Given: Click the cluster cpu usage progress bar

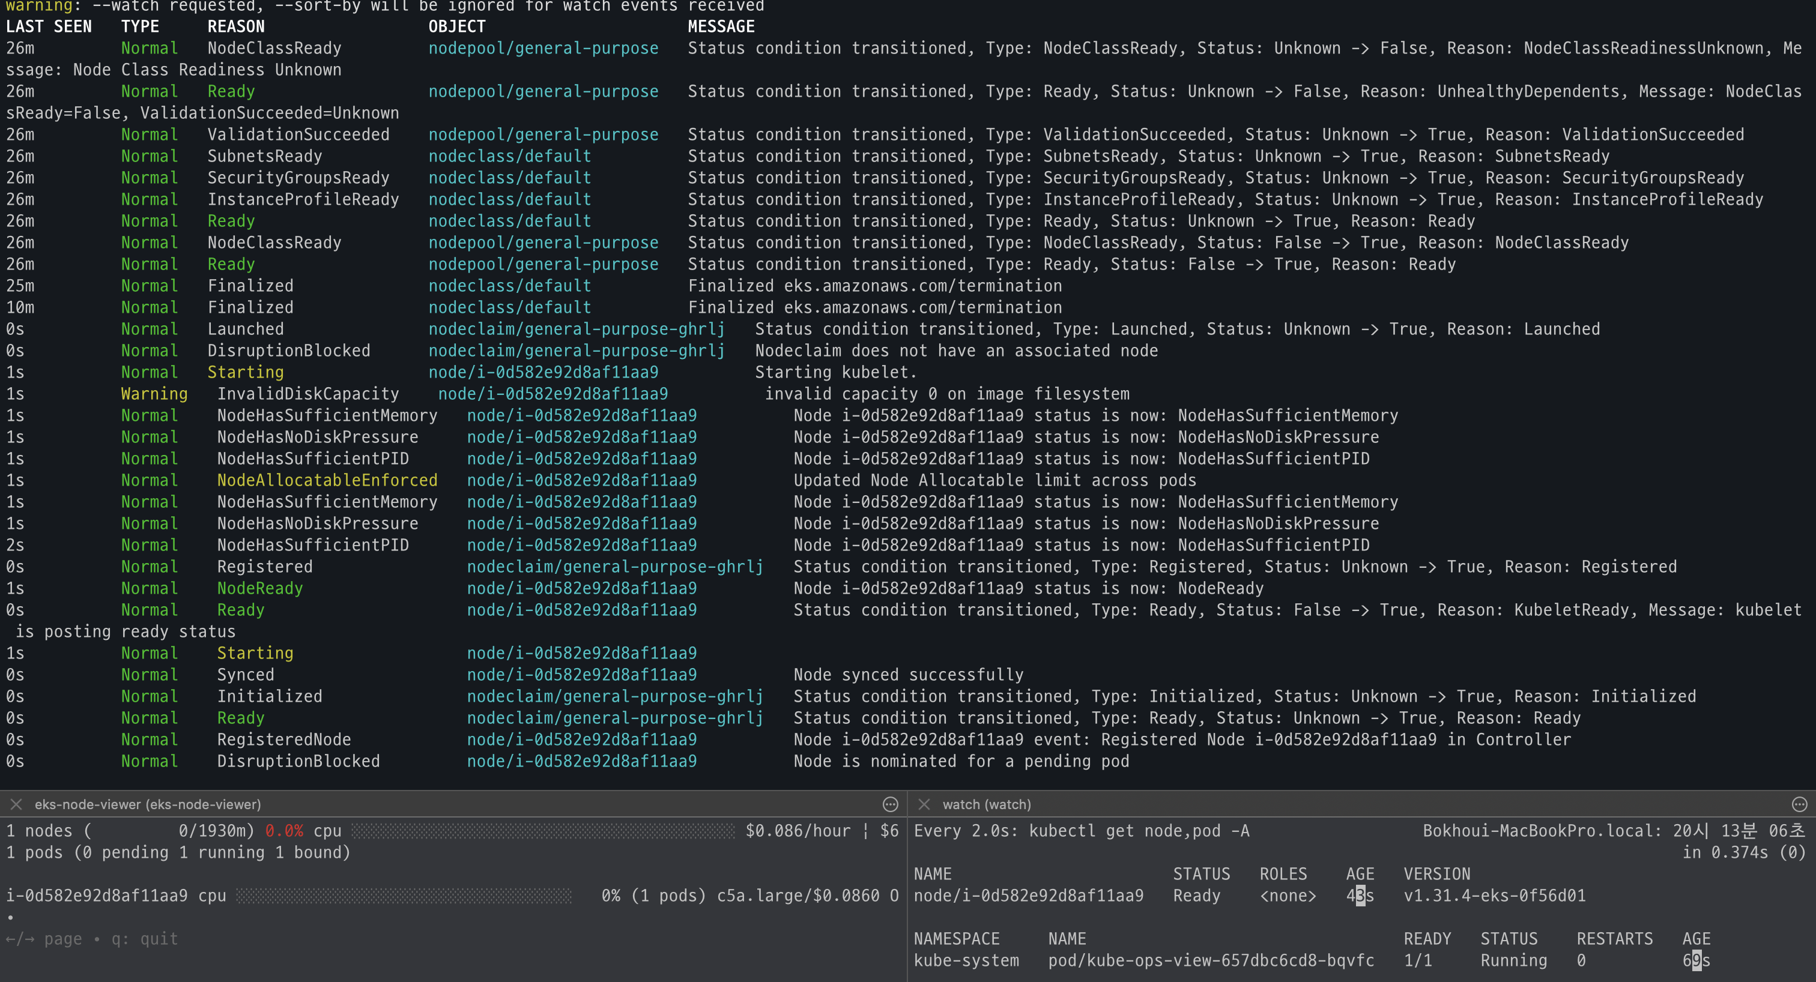Looking at the screenshot, I should tap(543, 831).
